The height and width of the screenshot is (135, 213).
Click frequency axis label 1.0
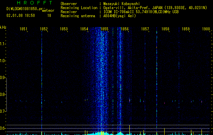click(x=3, y=61)
